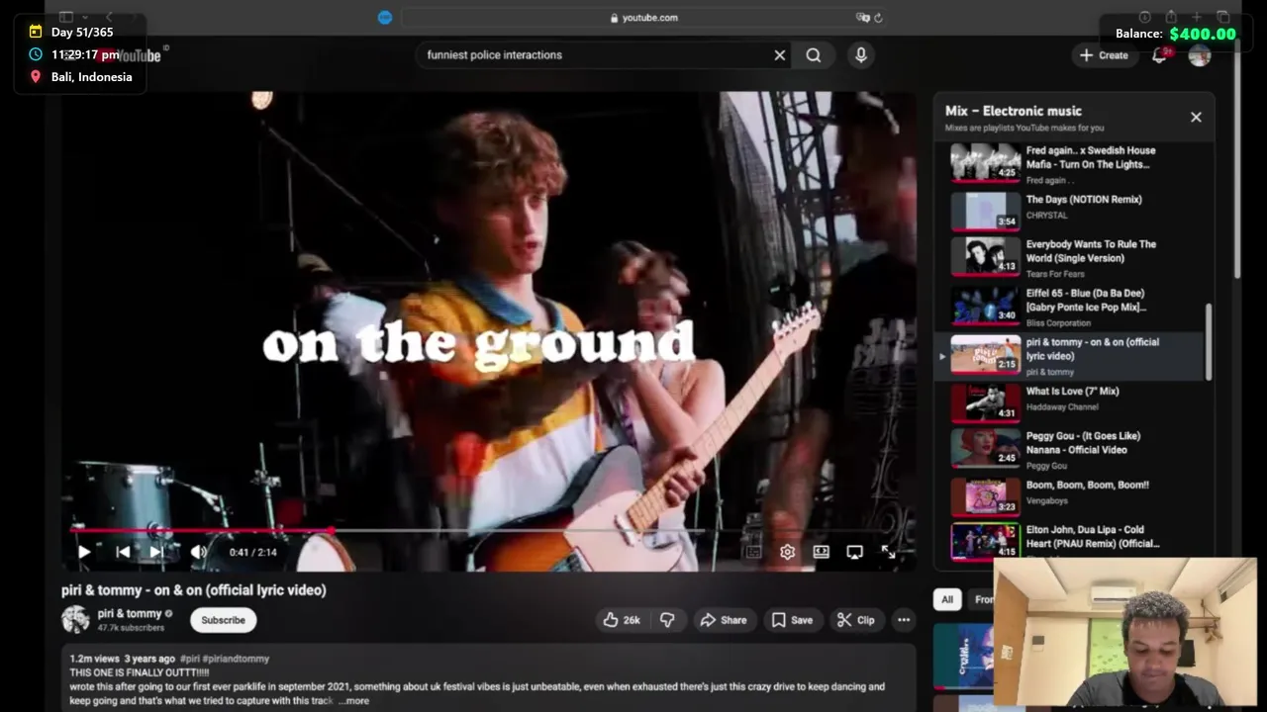Image resolution: width=1267 pixels, height=712 pixels.
Task: Create a Clip of this video
Action: tap(856, 620)
